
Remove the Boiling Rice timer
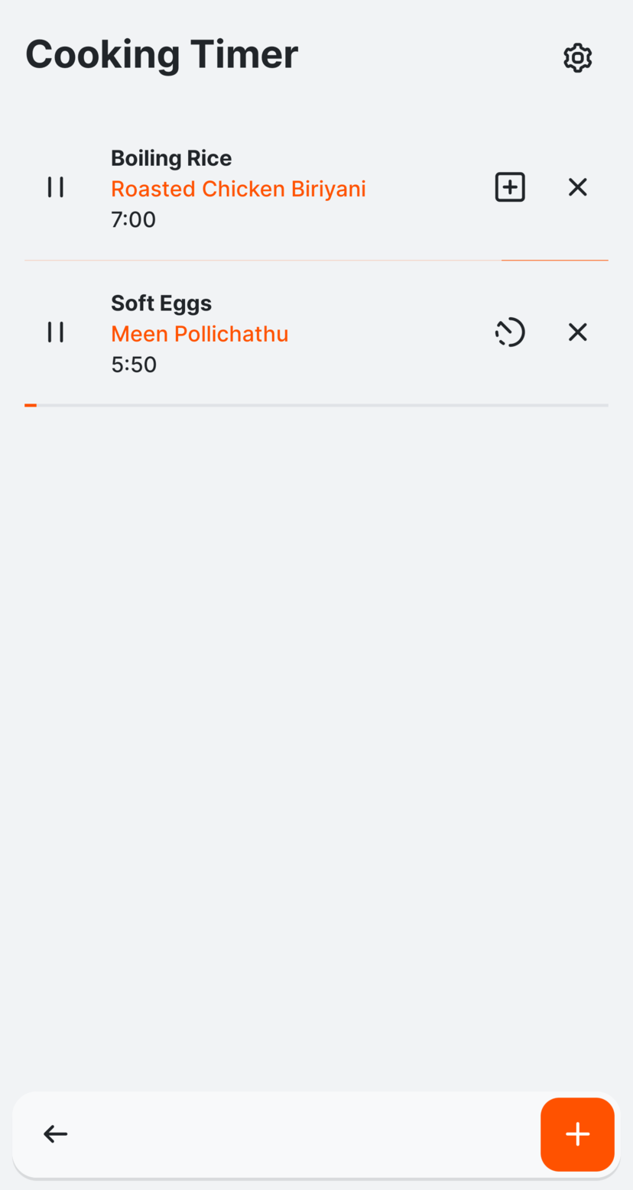[x=577, y=187]
